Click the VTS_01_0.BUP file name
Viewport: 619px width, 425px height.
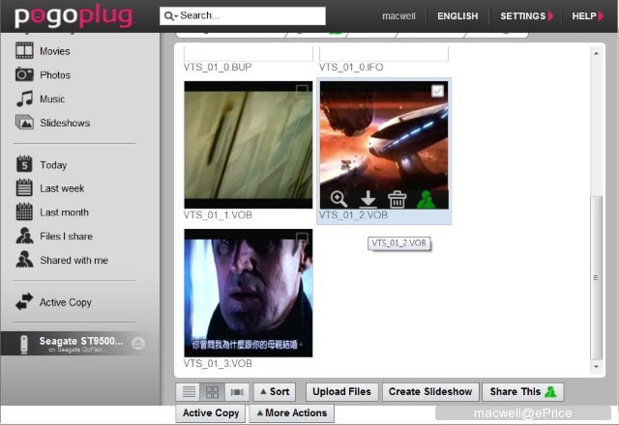pos(218,67)
